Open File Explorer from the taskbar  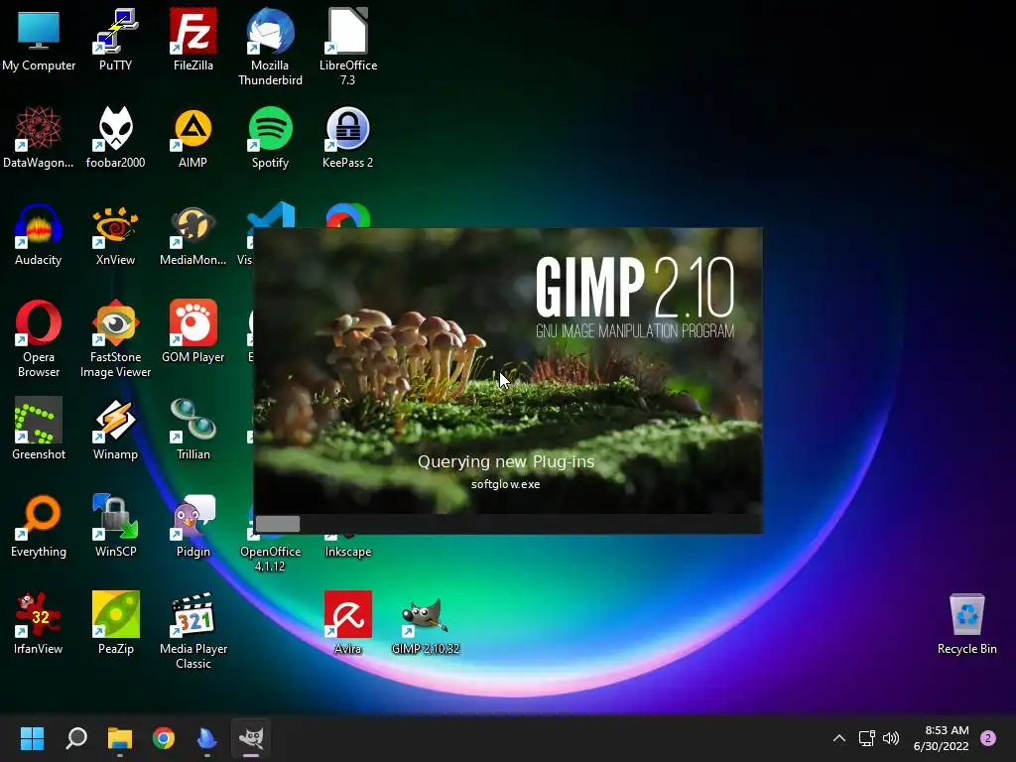pos(120,738)
